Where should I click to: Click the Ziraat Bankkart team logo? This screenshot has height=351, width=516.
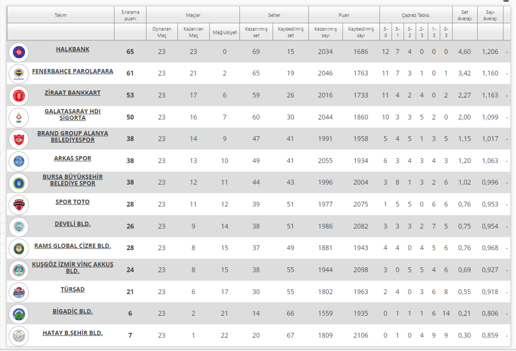[19, 96]
